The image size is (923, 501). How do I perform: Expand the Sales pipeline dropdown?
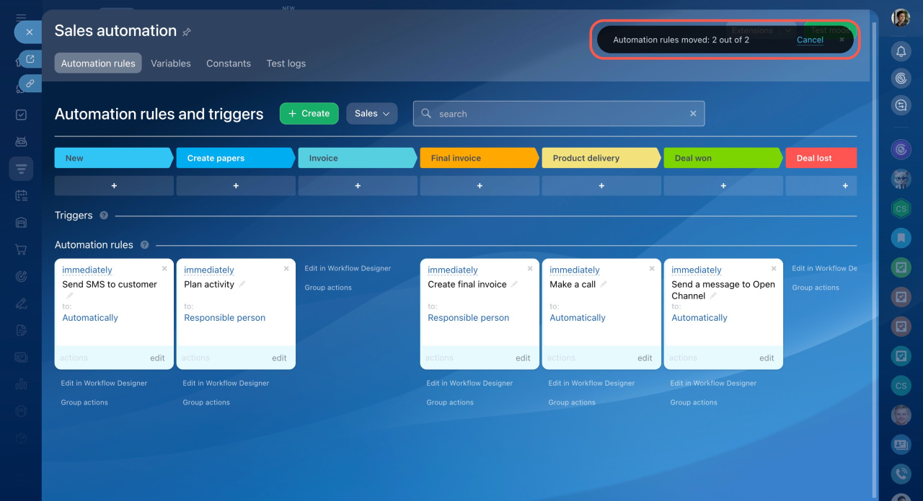coord(371,113)
